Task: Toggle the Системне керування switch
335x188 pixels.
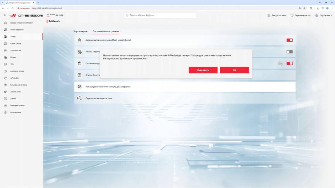Action: point(289,63)
